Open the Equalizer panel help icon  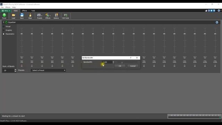click(217, 22)
